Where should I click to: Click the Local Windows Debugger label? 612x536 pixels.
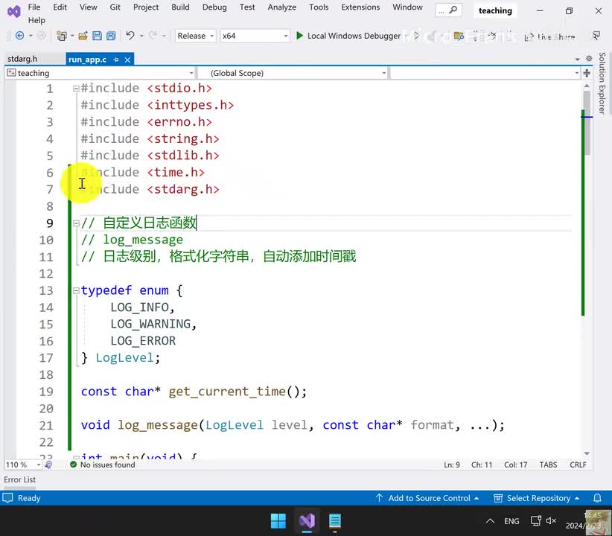point(354,36)
